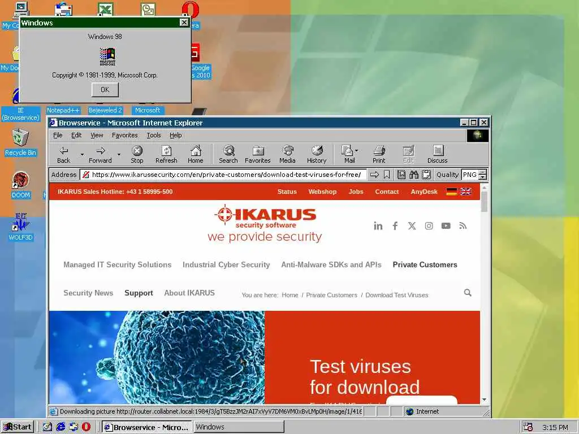Open the Search toolbar icon

click(228, 154)
